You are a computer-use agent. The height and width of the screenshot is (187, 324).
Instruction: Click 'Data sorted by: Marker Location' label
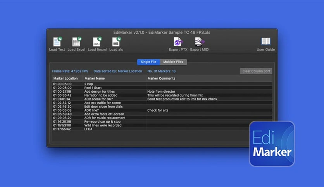click(118, 71)
